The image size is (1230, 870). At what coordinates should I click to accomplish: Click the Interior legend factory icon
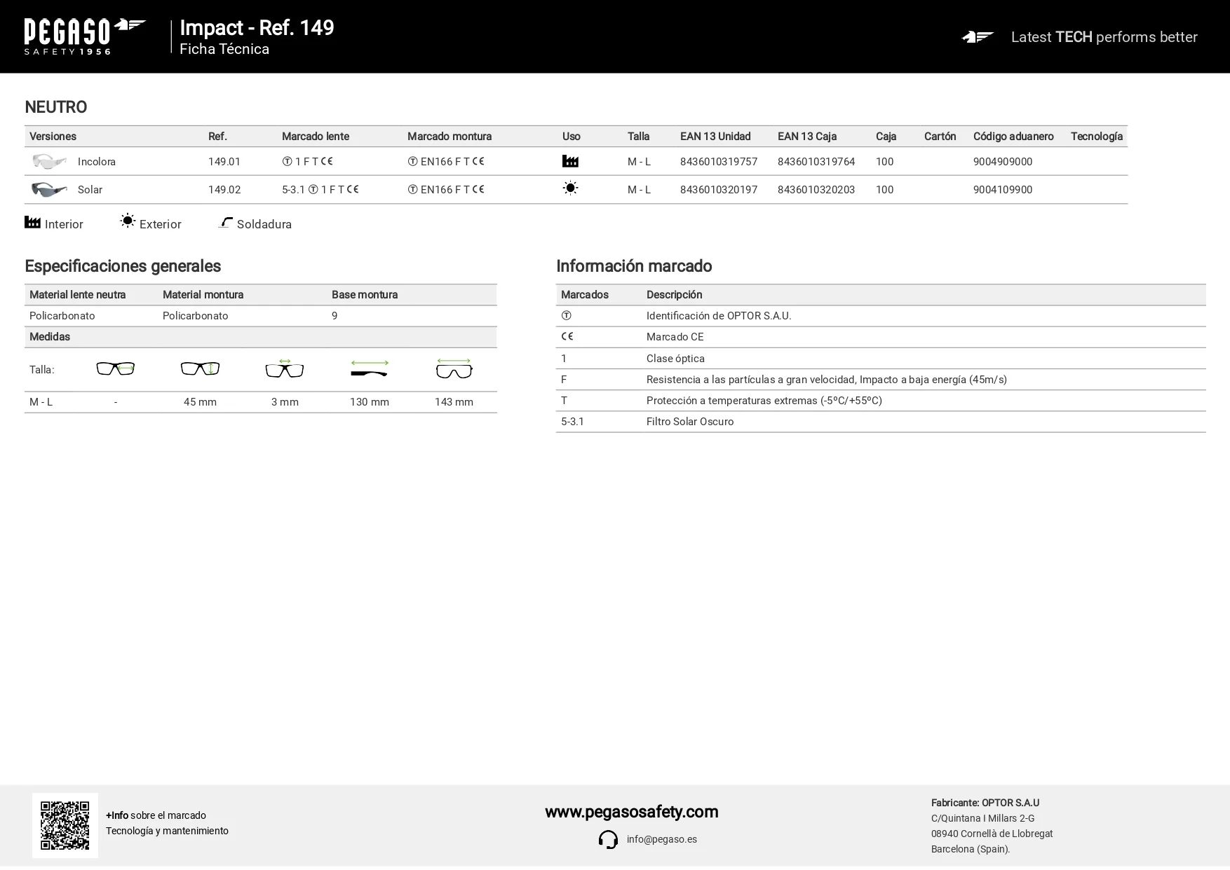tap(32, 222)
